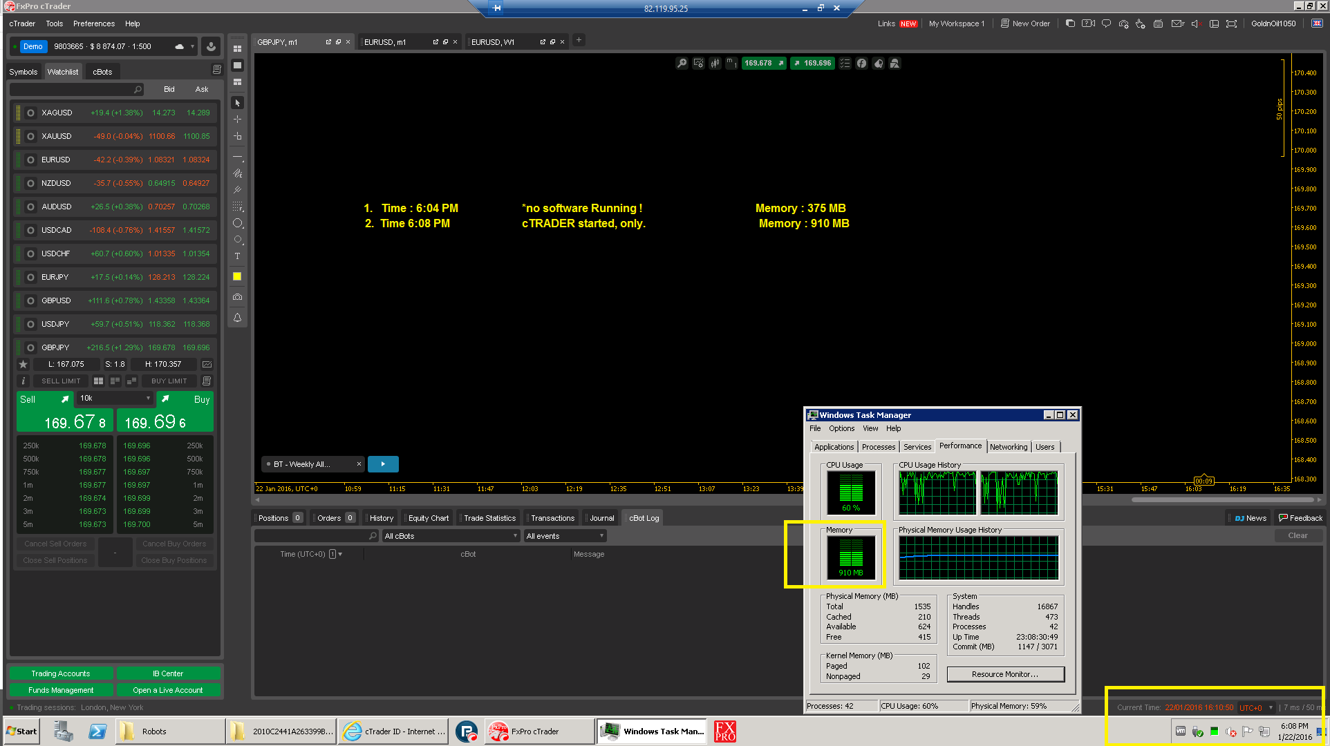Pick the yellow drawing color swatch

point(237,276)
